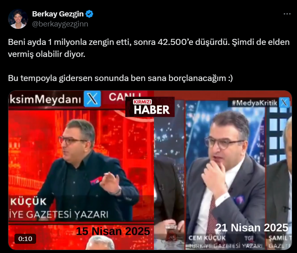Play the left red-background video clip
Image resolution: width=297 pixels, height=253 pixels.
[x=81, y=170]
